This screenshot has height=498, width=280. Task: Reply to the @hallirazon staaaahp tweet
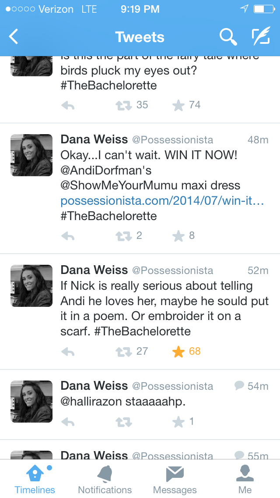click(68, 422)
